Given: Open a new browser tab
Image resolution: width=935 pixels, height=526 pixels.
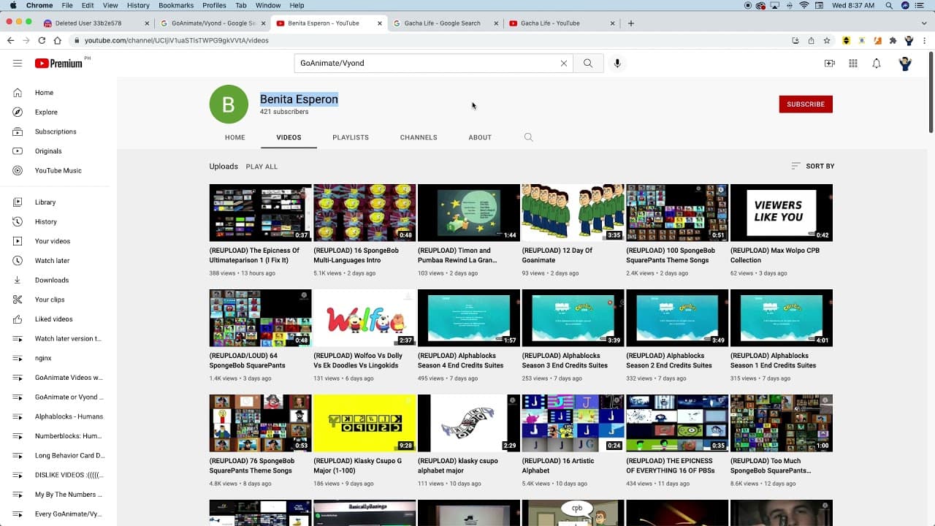Looking at the screenshot, I should (631, 23).
